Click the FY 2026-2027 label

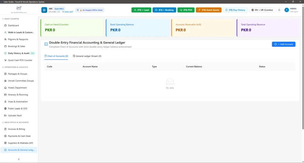pyautogui.click(x=68, y=12)
